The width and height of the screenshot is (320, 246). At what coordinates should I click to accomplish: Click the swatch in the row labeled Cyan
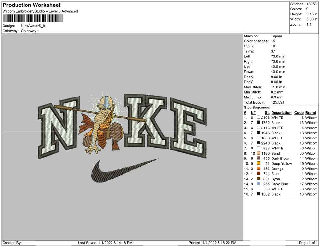259,179
